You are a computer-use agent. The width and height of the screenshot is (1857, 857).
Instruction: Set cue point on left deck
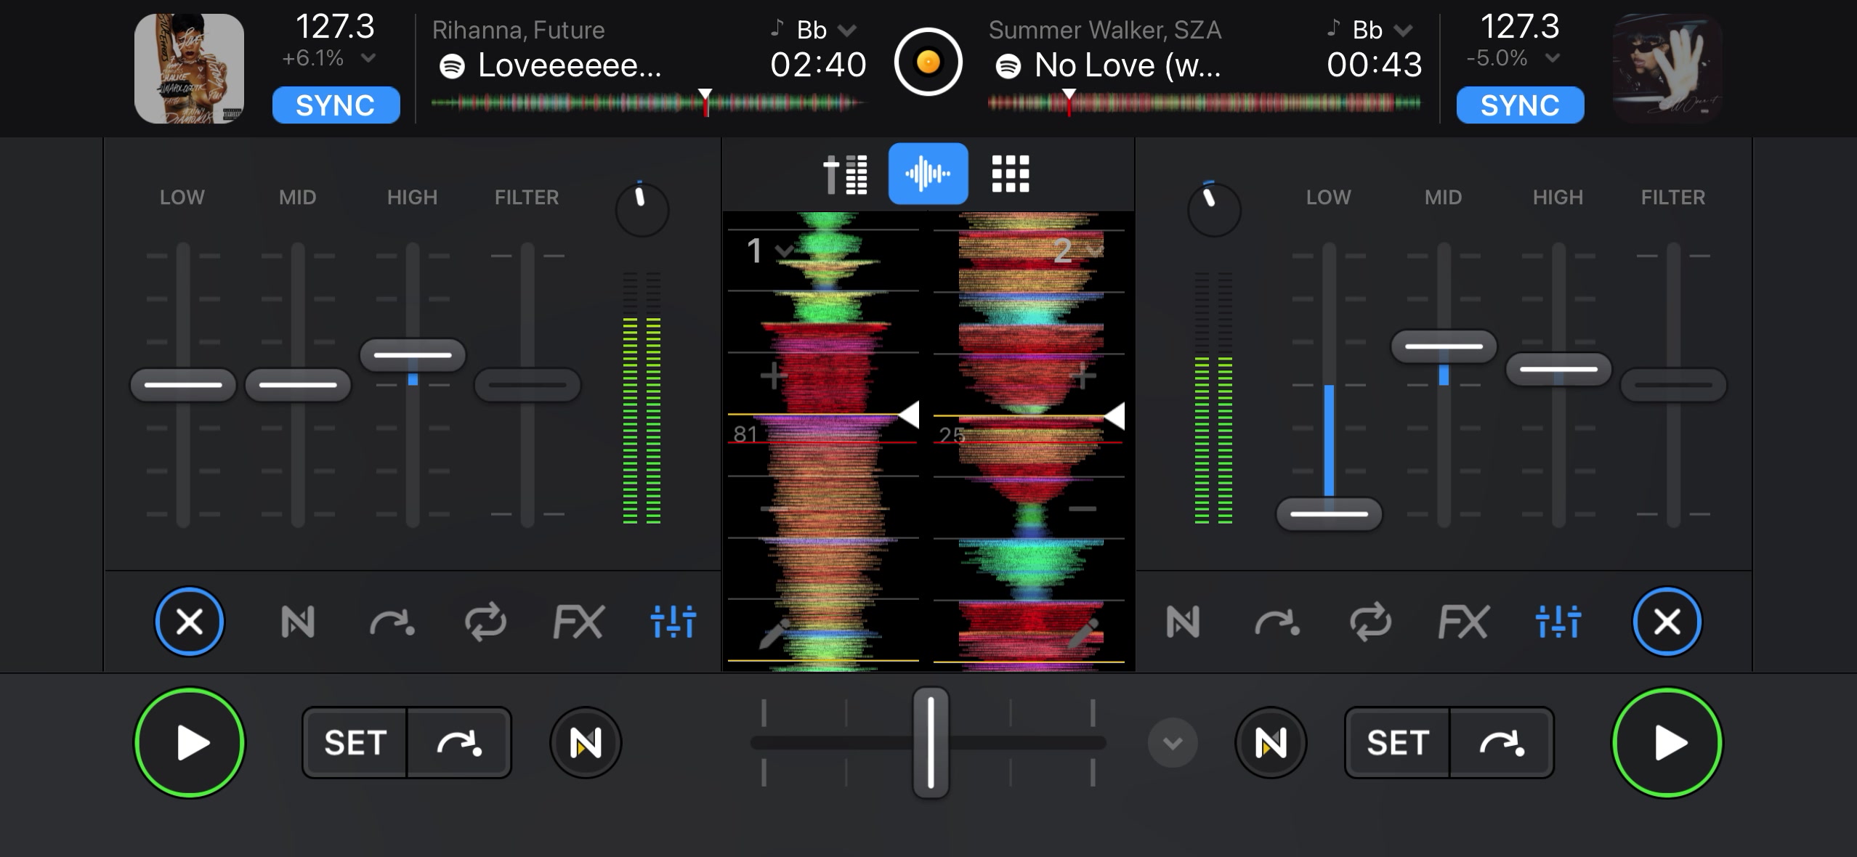point(355,743)
